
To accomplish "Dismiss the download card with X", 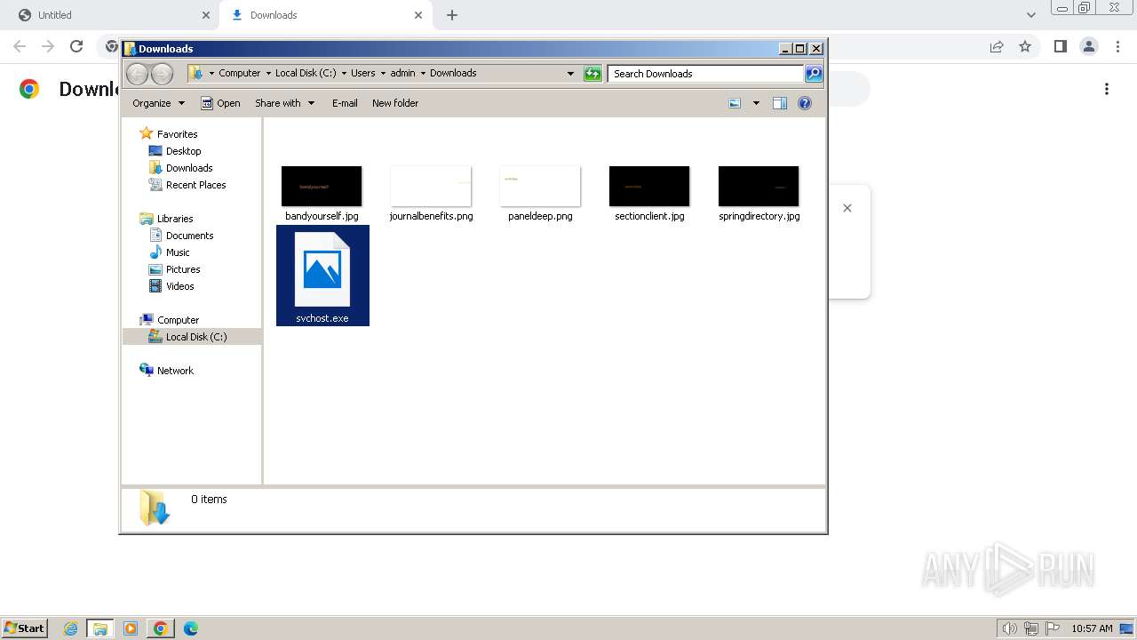I will pyautogui.click(x=847, y=208).
